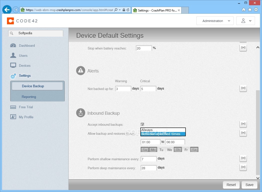Toggle the Tu day button
This screenshot has width=262, height=192.
[x=161, y=150]
